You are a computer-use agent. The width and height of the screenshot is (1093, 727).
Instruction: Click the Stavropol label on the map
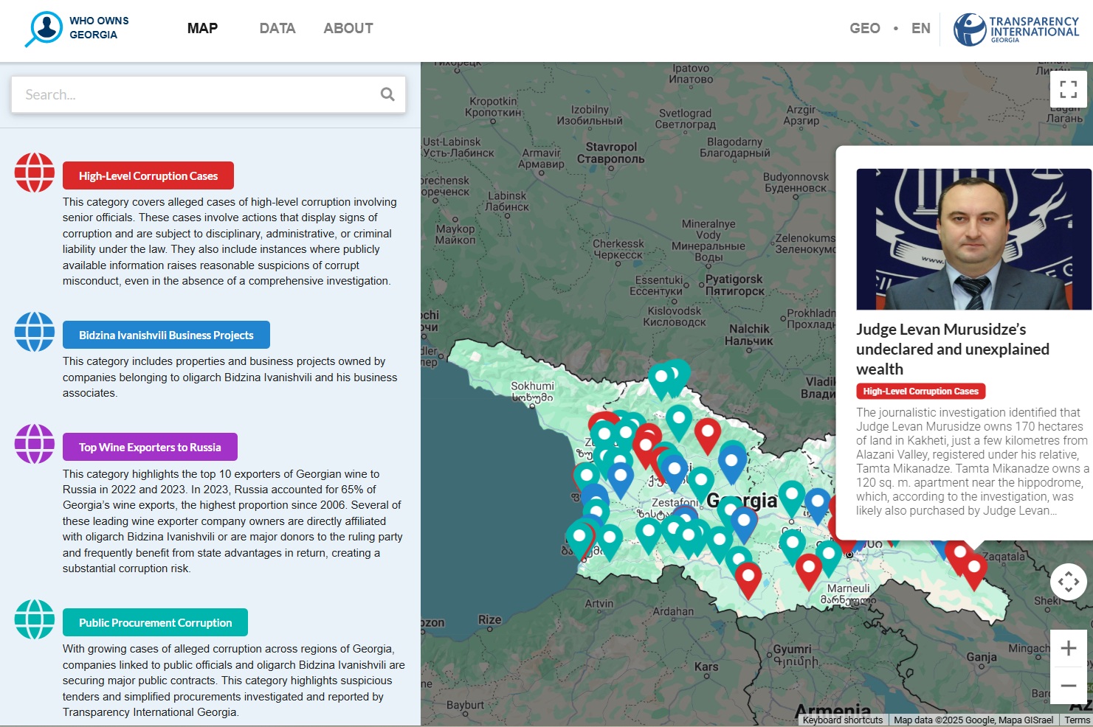tap(611, 153)
